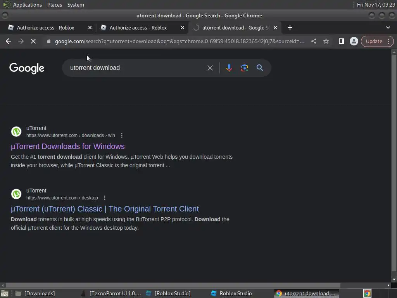Restore the bracketed Roblox Studio taskbar item
397x298 pixels.
(168, 293)
